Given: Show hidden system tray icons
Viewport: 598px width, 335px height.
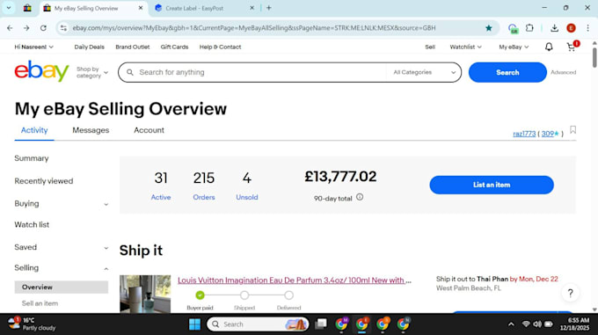Looking at the screenshot, I should coord(511,324).
